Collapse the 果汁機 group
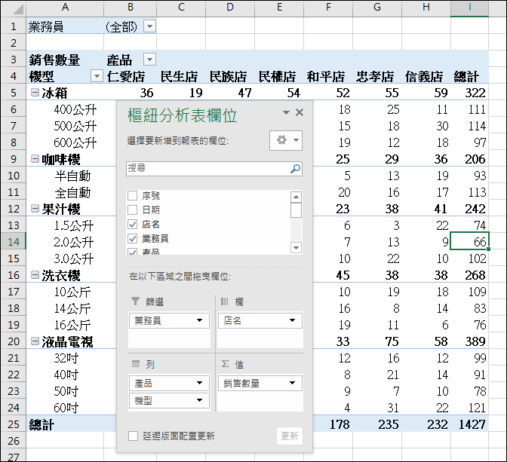The image size is (507, 462). [35, 209]
